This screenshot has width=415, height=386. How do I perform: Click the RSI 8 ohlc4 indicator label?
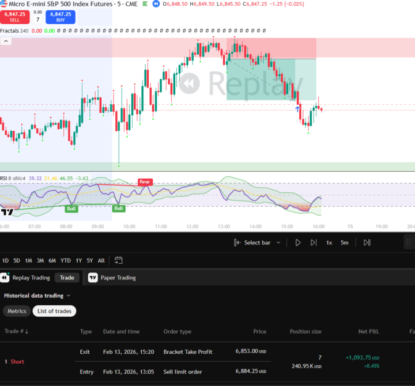click(13, 179)
